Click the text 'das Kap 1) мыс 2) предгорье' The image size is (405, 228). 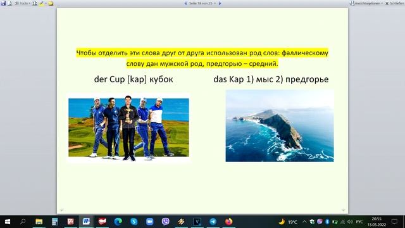[x=271, y=79]
